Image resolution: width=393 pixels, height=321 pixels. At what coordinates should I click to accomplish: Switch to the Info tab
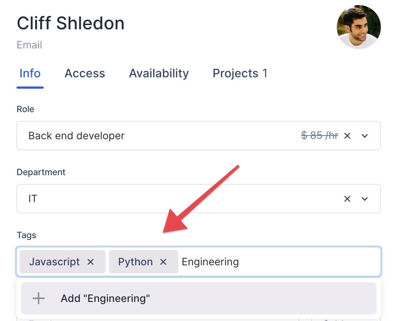30,73
